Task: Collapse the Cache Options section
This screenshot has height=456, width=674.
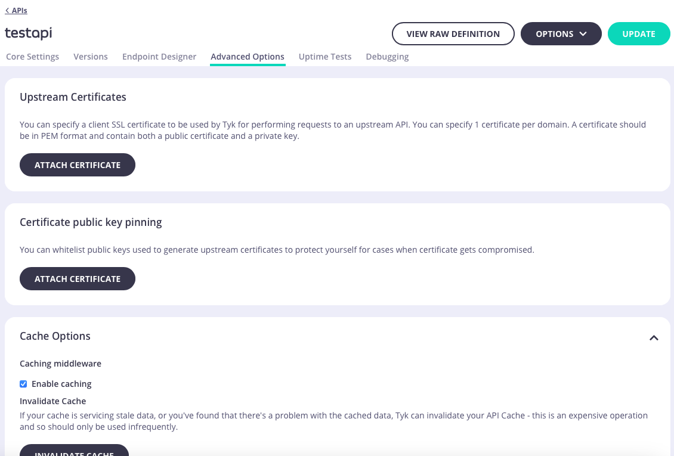Action: coord(654,337)
